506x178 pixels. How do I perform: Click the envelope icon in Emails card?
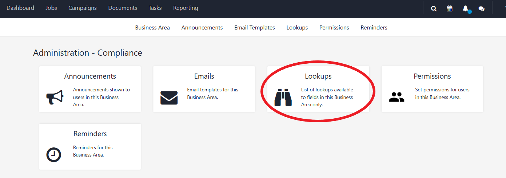tap(169, 98)
